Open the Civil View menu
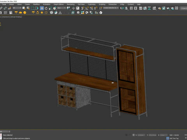 coord(81,4)
